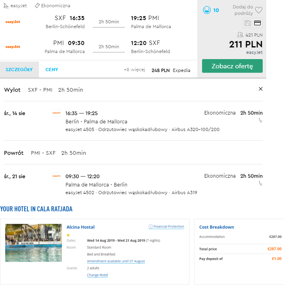Click flight number easyJet 4505 line
Viewport: 284px width, 285px height.
142,129
